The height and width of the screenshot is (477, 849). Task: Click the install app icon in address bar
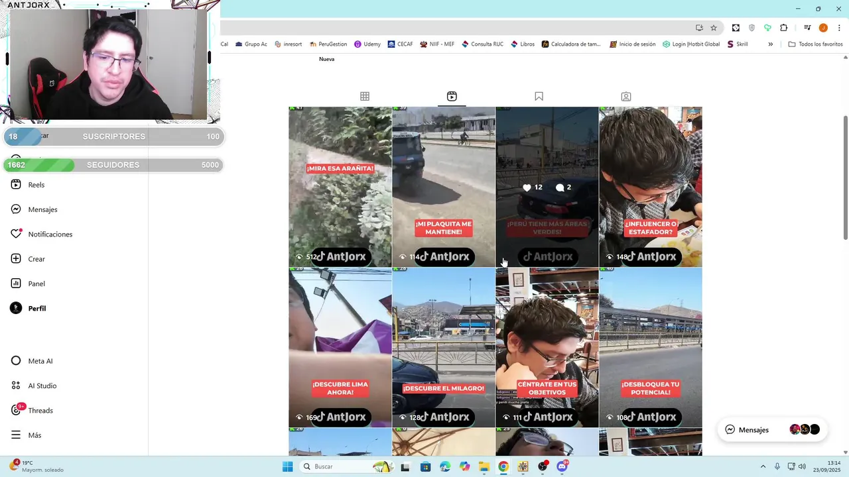pos(699,28)
